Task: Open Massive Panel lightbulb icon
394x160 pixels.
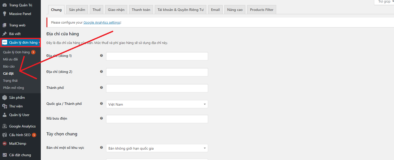Action: (x=5, y=14)
